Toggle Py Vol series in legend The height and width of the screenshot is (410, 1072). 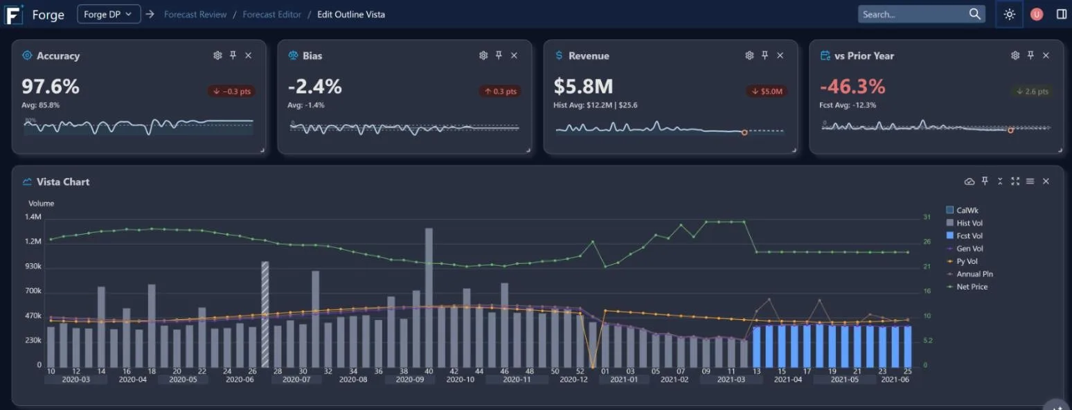tap(963, 261)
